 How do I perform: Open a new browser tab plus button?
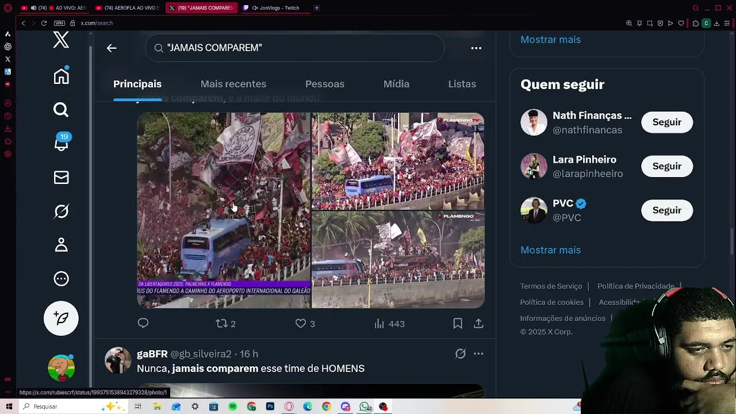click(x=317, y=8)
